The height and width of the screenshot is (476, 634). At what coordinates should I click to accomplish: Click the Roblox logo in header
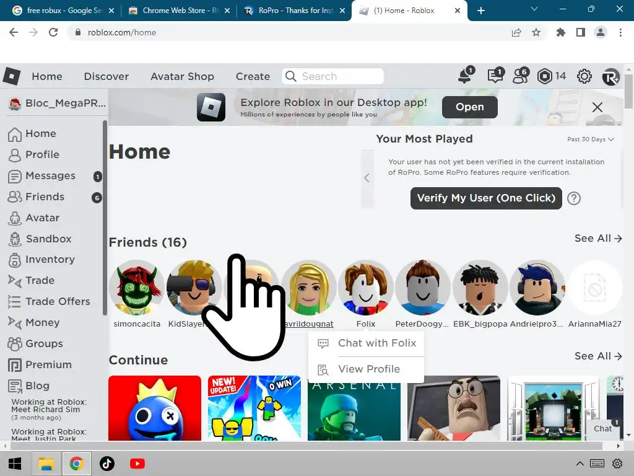click(x=12, y=76)
